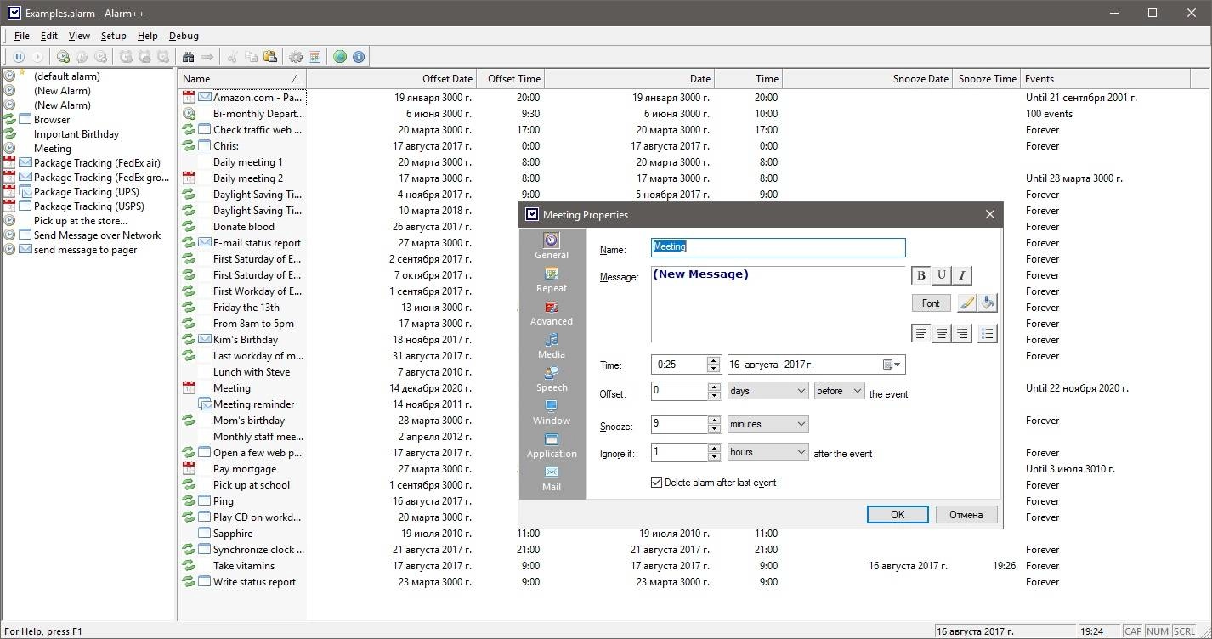
Task: Toggle bullet list in message
Action: point(987,334)
